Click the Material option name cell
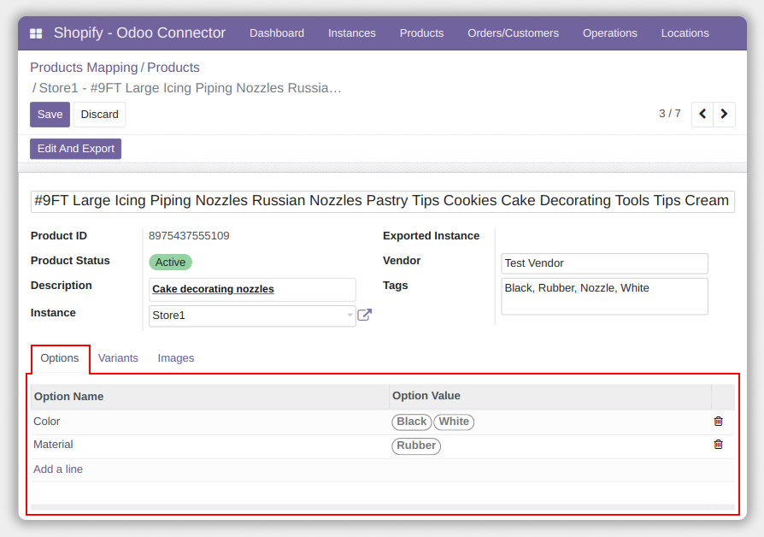This screenshot has height=537, width=764. pos(209,445)
